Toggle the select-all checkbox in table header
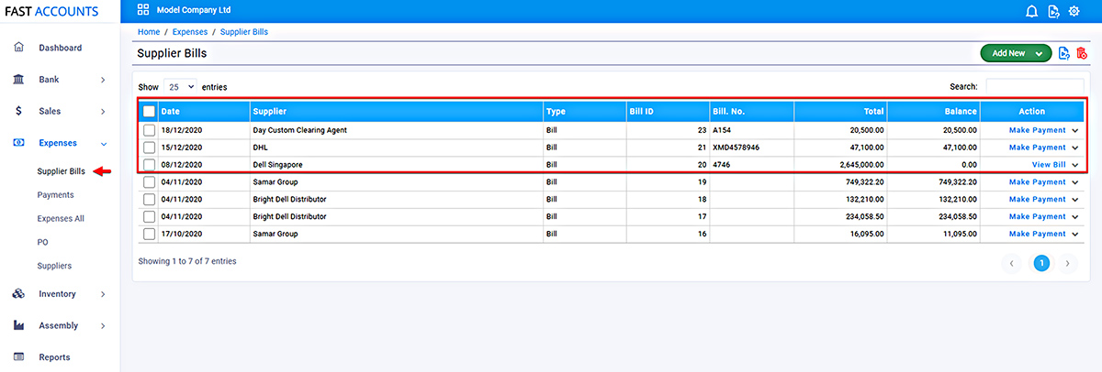Screen dimensions: 1102x372 point(149,112)
